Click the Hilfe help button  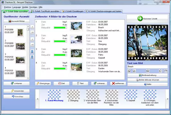(147, 84)
